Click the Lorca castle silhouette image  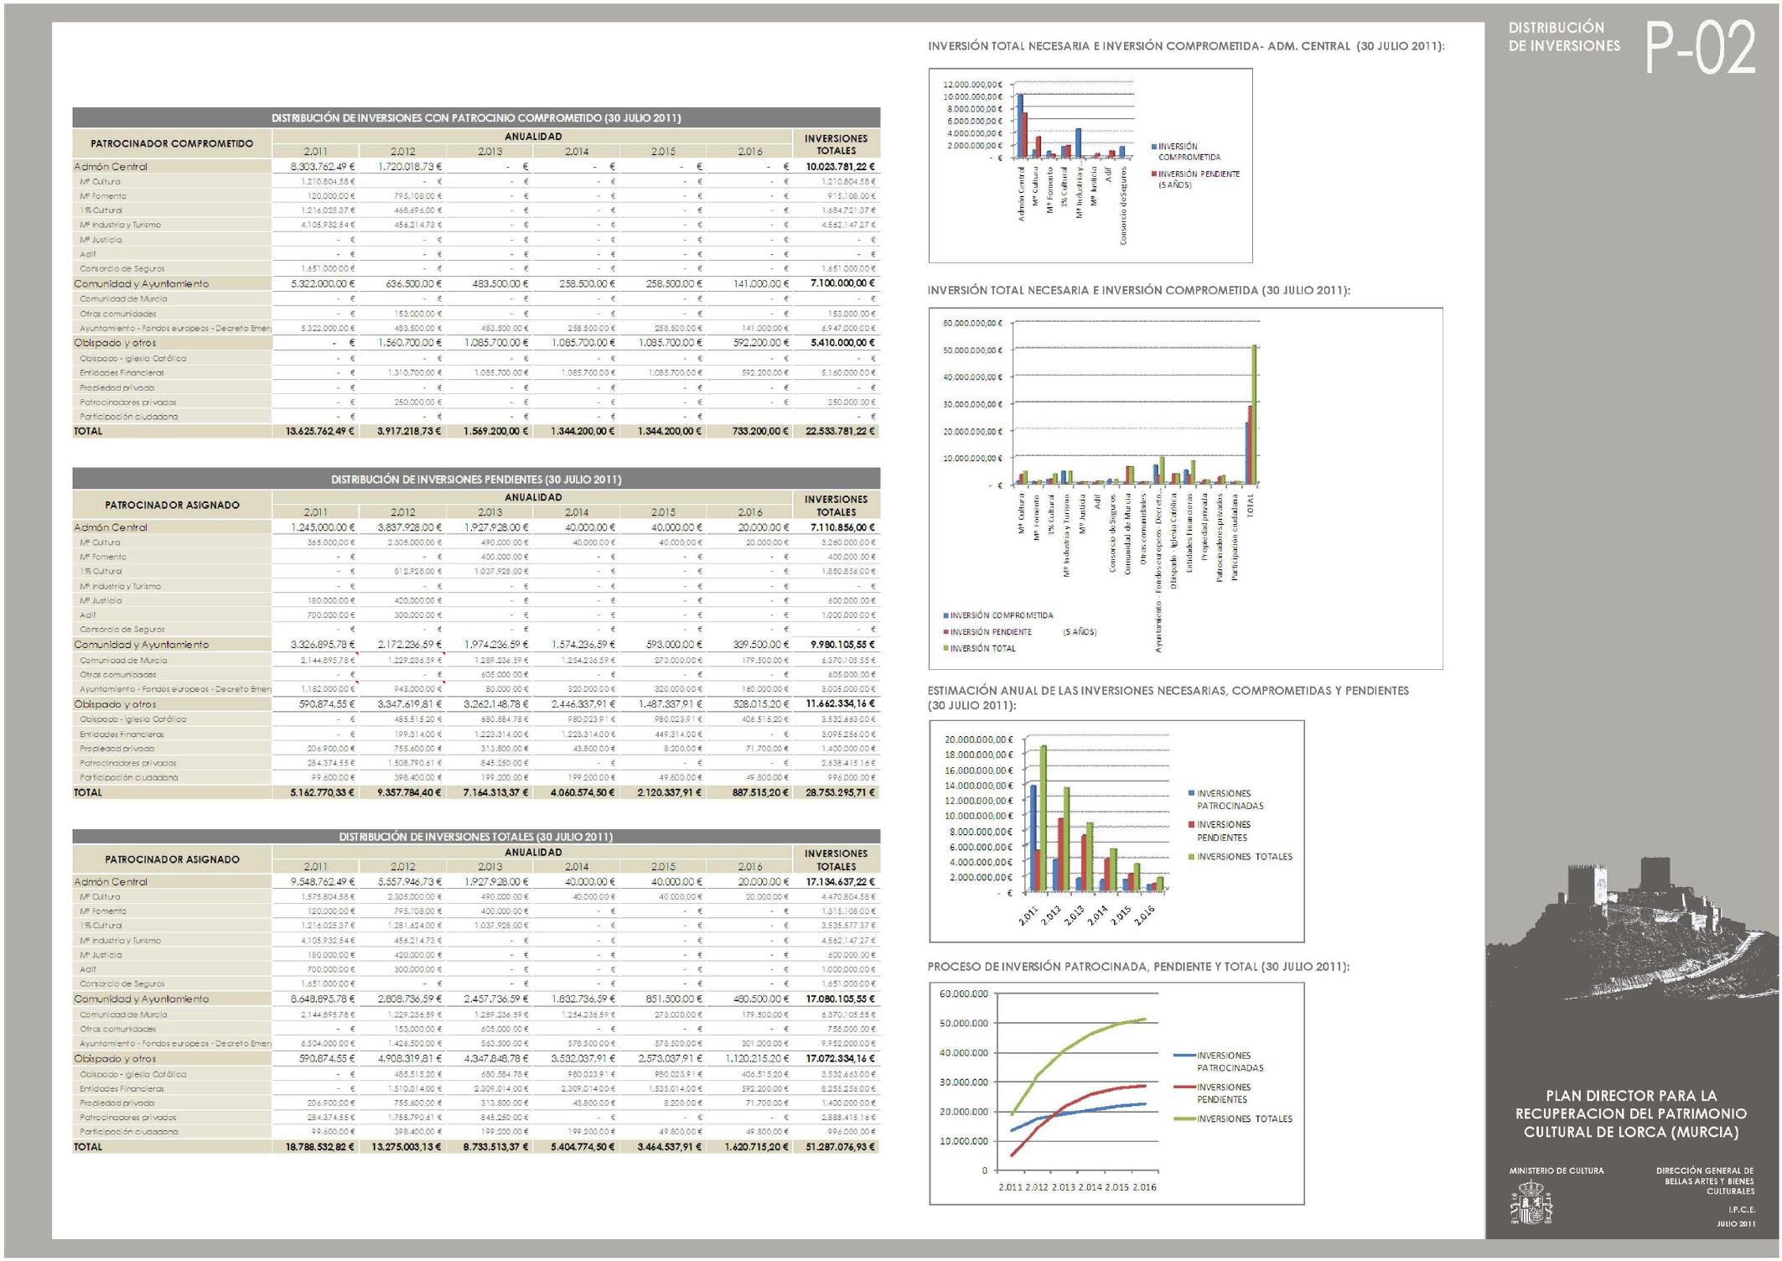1631,929
